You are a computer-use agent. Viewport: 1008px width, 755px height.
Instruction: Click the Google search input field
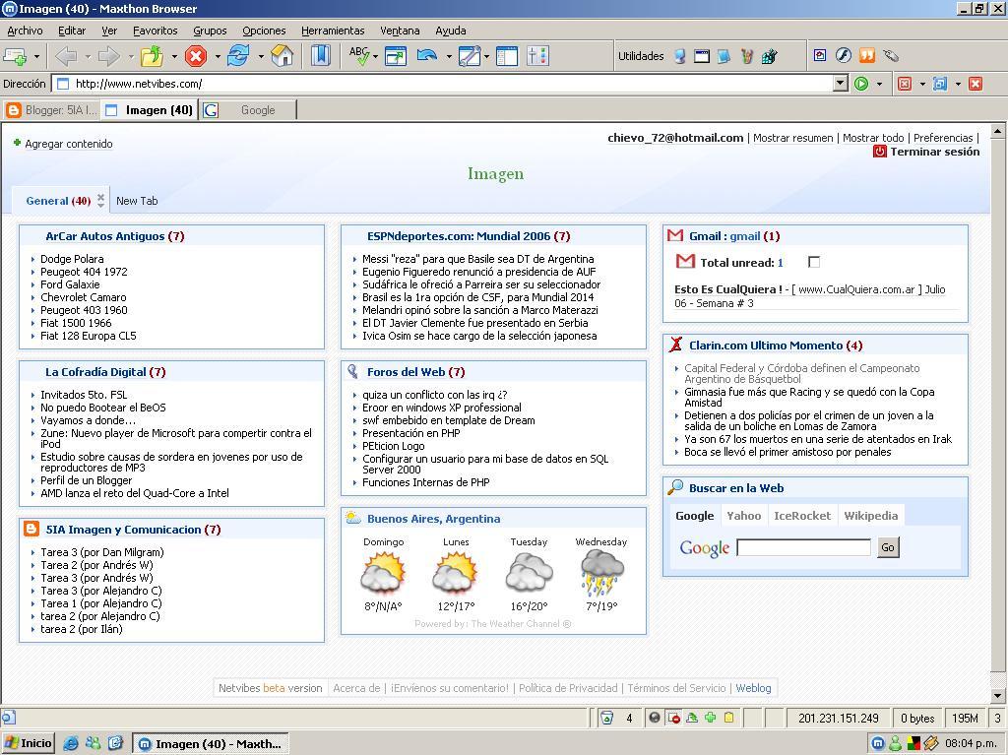(803, 547)
